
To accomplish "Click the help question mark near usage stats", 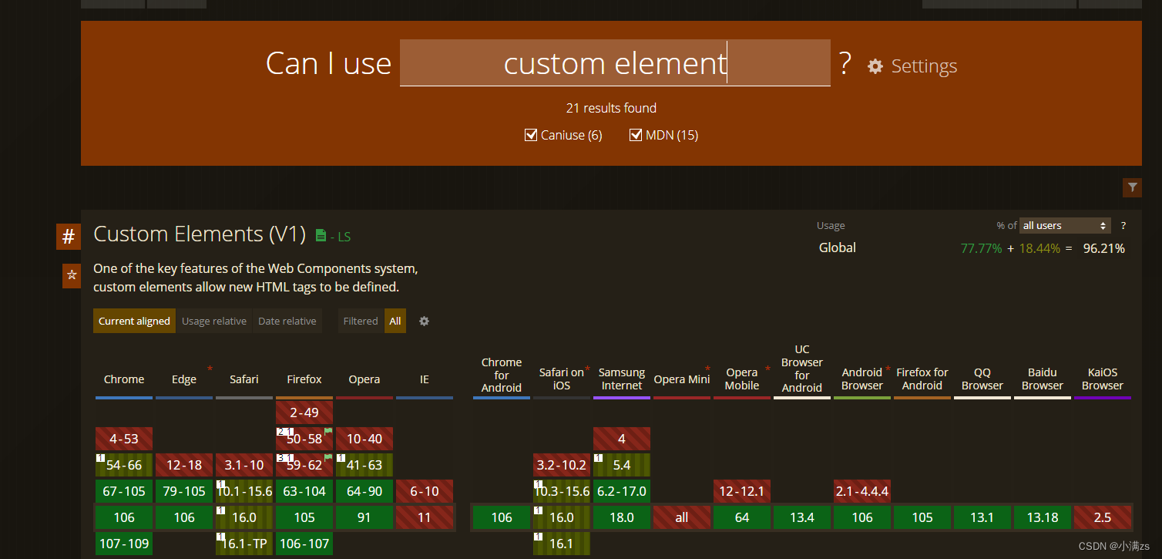I will pos(1123,225).
